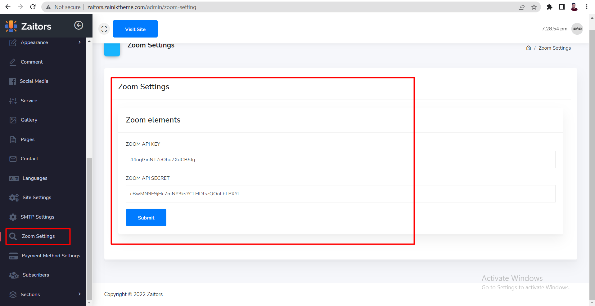Click the Pages document icon
The width and height of the screenshot is (595, 306).
[x=13, y=140]
